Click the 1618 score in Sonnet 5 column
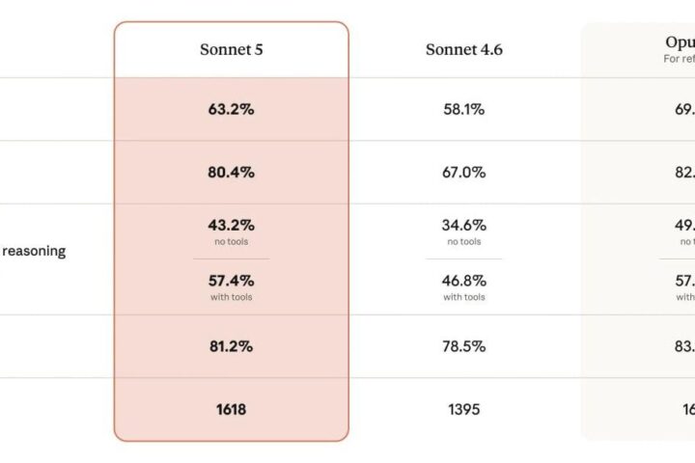The width and height of the screenshot is (695, 463). pos(232,409)
